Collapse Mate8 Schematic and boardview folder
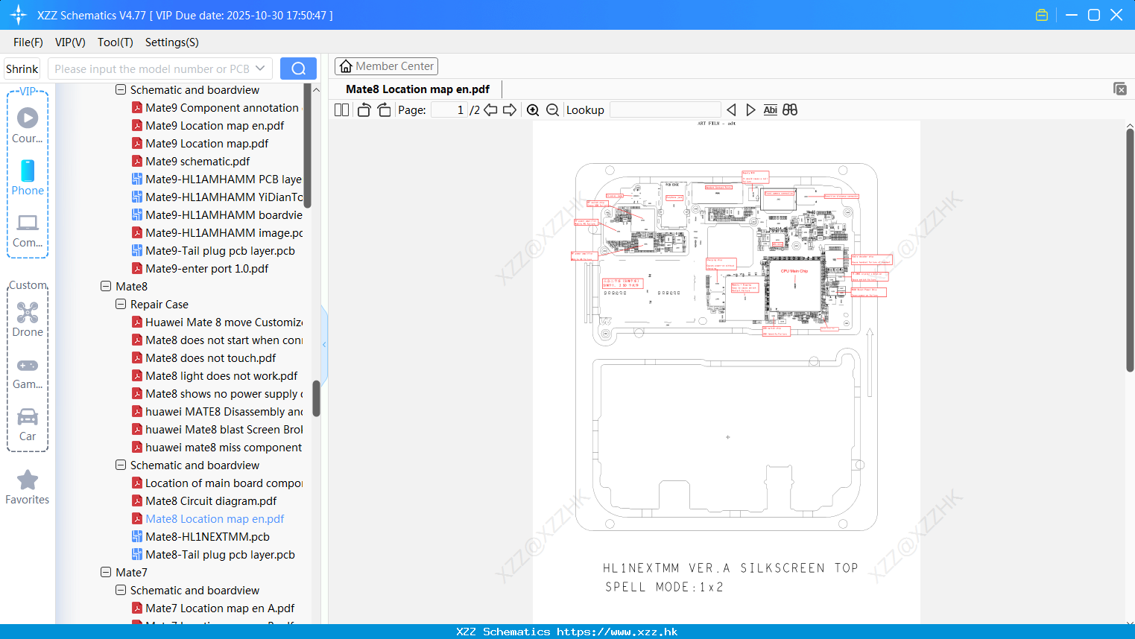This screenshot has height=639, width=1135. pos(121,465)
